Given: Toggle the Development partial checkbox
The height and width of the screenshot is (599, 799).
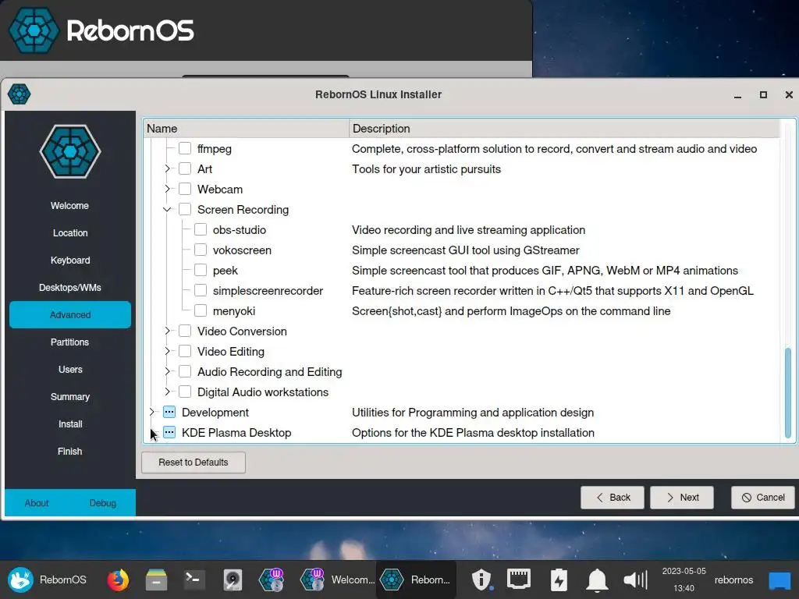Looking at the screenshot, I should pos(169,412).
